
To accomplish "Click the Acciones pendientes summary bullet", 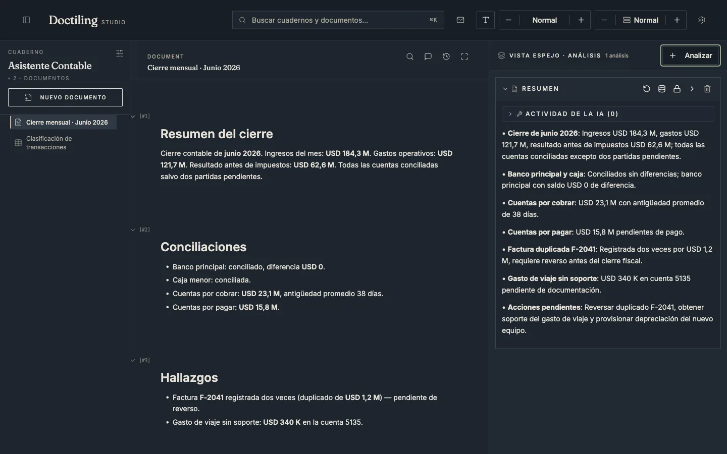I will click(x=607, y=319).
